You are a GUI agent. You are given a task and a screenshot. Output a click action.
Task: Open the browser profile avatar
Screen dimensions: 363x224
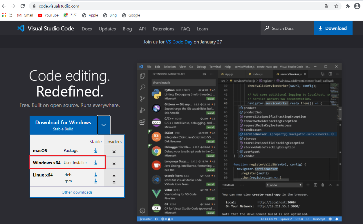pyautogui.click(x=357, y=6)
